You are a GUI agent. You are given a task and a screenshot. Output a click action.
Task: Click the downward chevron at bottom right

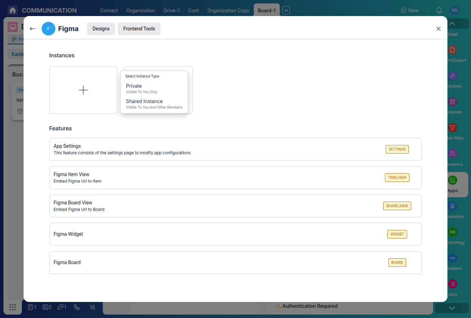point(452,307)
